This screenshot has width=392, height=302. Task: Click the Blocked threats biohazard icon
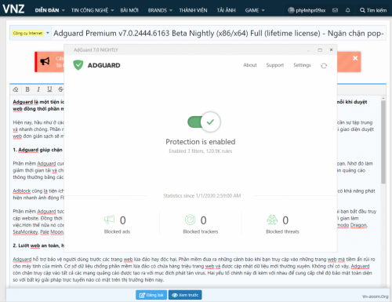pyautogui.click(x=272, y=220)
